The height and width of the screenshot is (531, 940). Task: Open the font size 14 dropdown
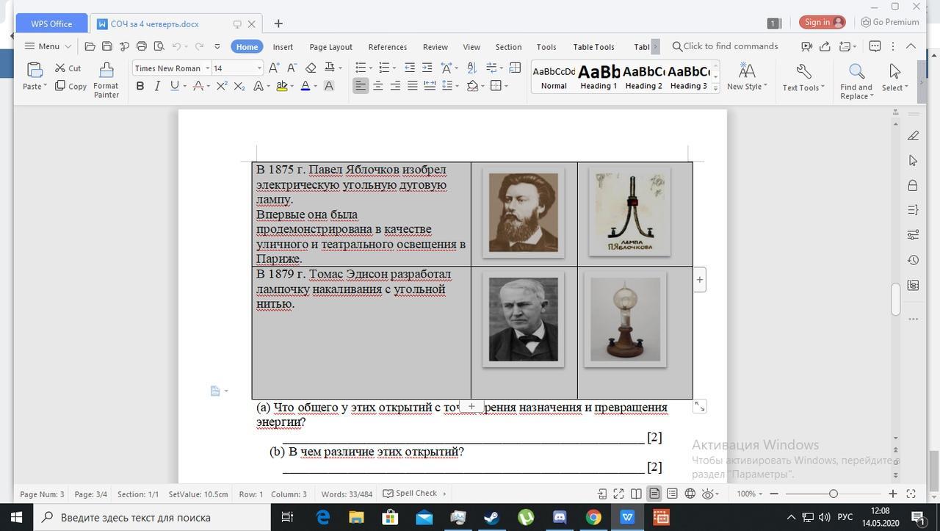tap(258, 68)
